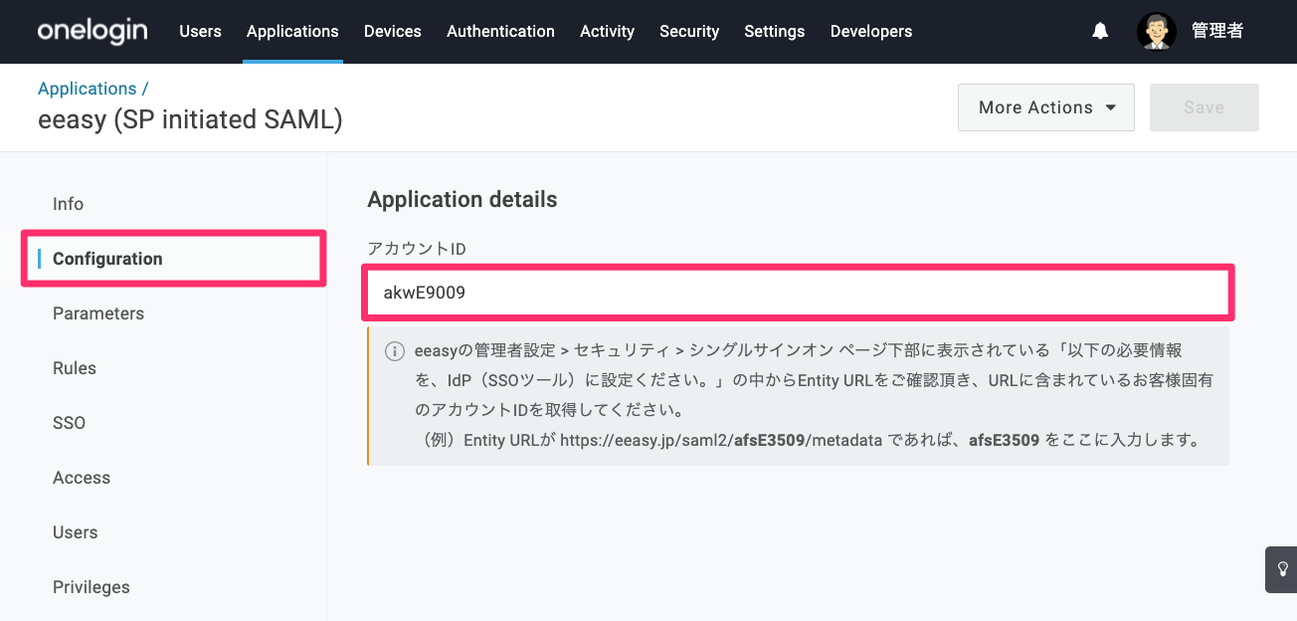Click the OneLogin logo
The height and width of the screenshot is (621, 1297).
tap(93, 31)
